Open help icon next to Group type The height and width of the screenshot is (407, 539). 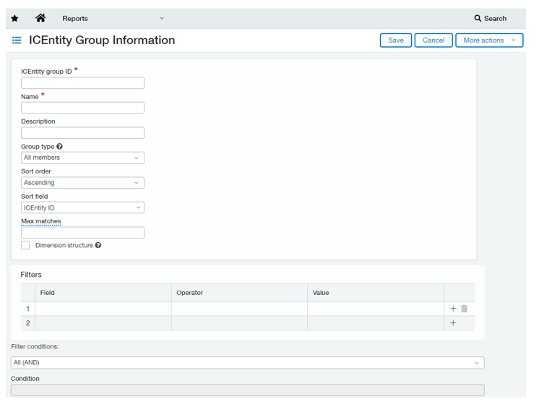coord(59,147)
